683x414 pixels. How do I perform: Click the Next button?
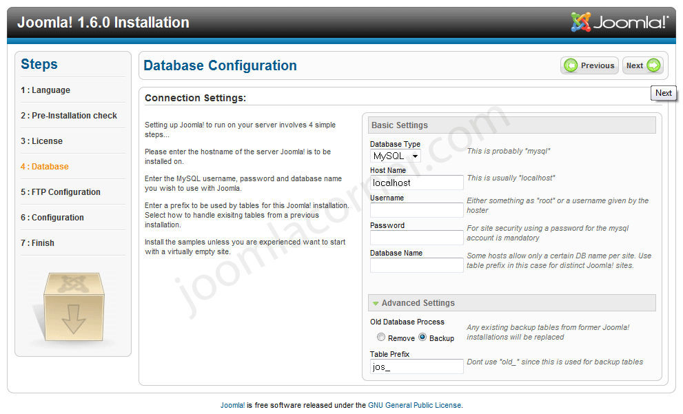[643, 65]
